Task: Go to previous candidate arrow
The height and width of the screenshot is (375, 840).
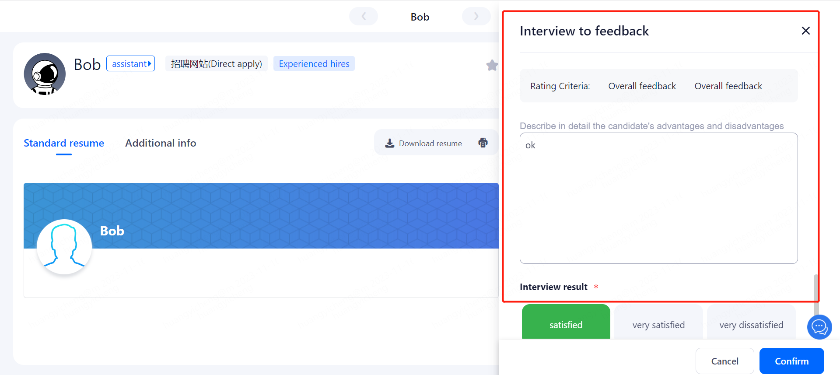Action: pos(364,17)
